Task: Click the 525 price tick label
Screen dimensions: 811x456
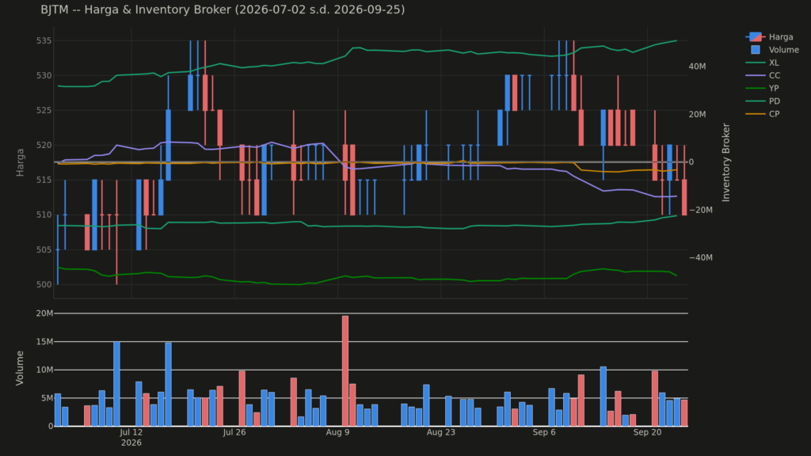Action: pos(44,110)
